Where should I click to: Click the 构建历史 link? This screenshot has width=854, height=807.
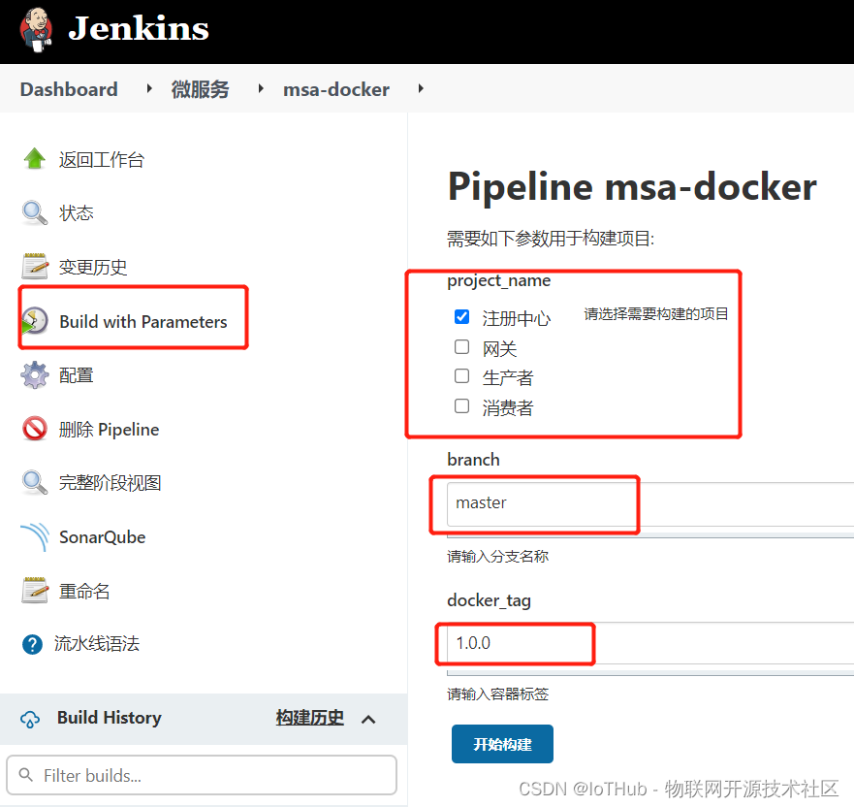310,717
